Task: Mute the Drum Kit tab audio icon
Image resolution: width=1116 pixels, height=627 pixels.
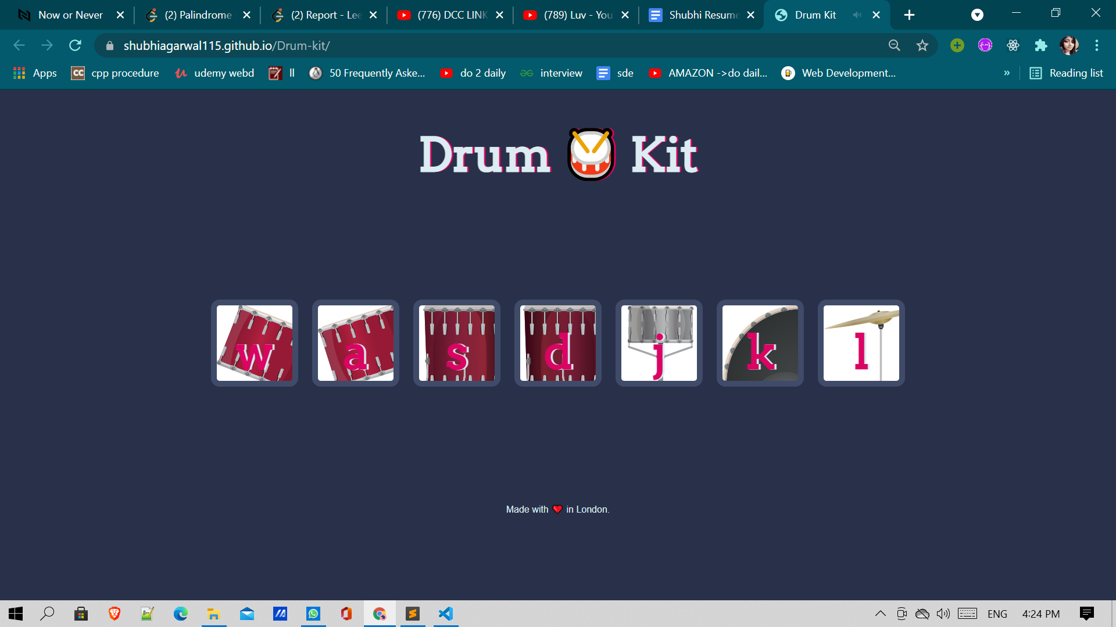Action: click(857, 15)
